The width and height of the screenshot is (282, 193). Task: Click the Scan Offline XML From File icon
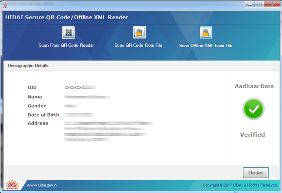click(206, 33)
